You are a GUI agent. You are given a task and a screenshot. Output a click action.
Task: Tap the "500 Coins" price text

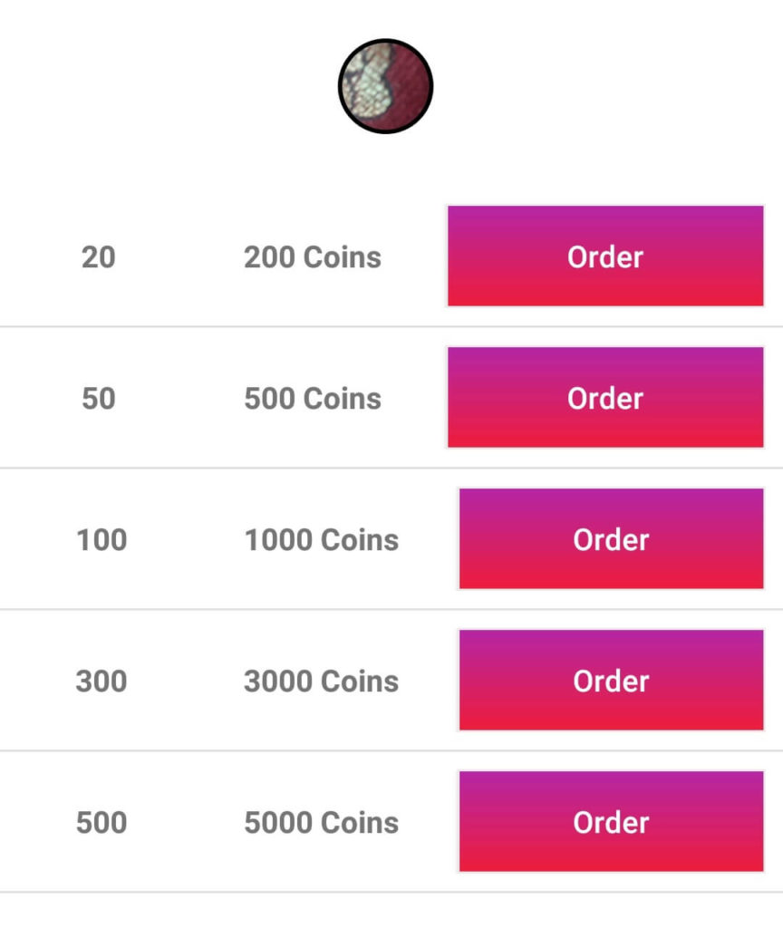pos(313,399)
